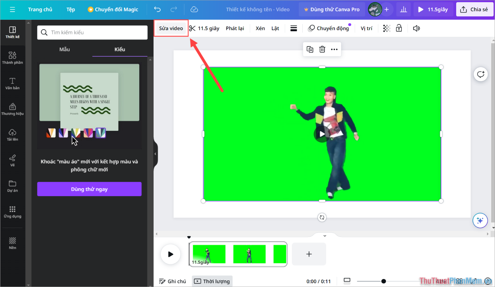Undo the last action
The image size is (495, 287).
(x=157, y=9)
